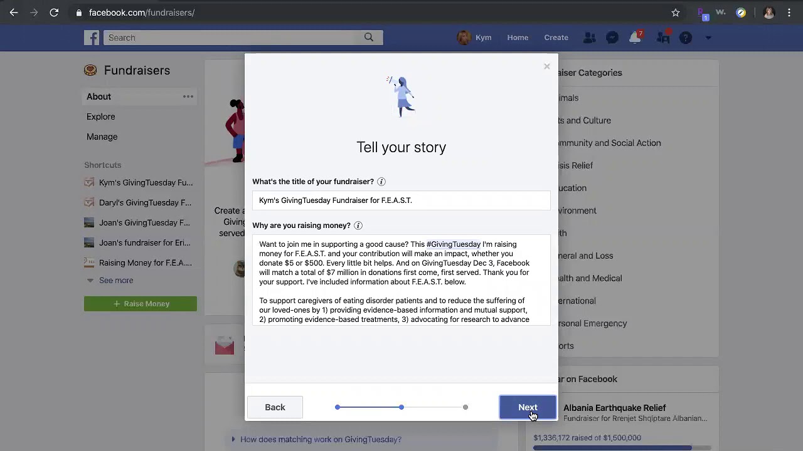The height and width of the screenshot is (451, 803).
Task: Open three-dot options next to About
Action: [188, 96]
